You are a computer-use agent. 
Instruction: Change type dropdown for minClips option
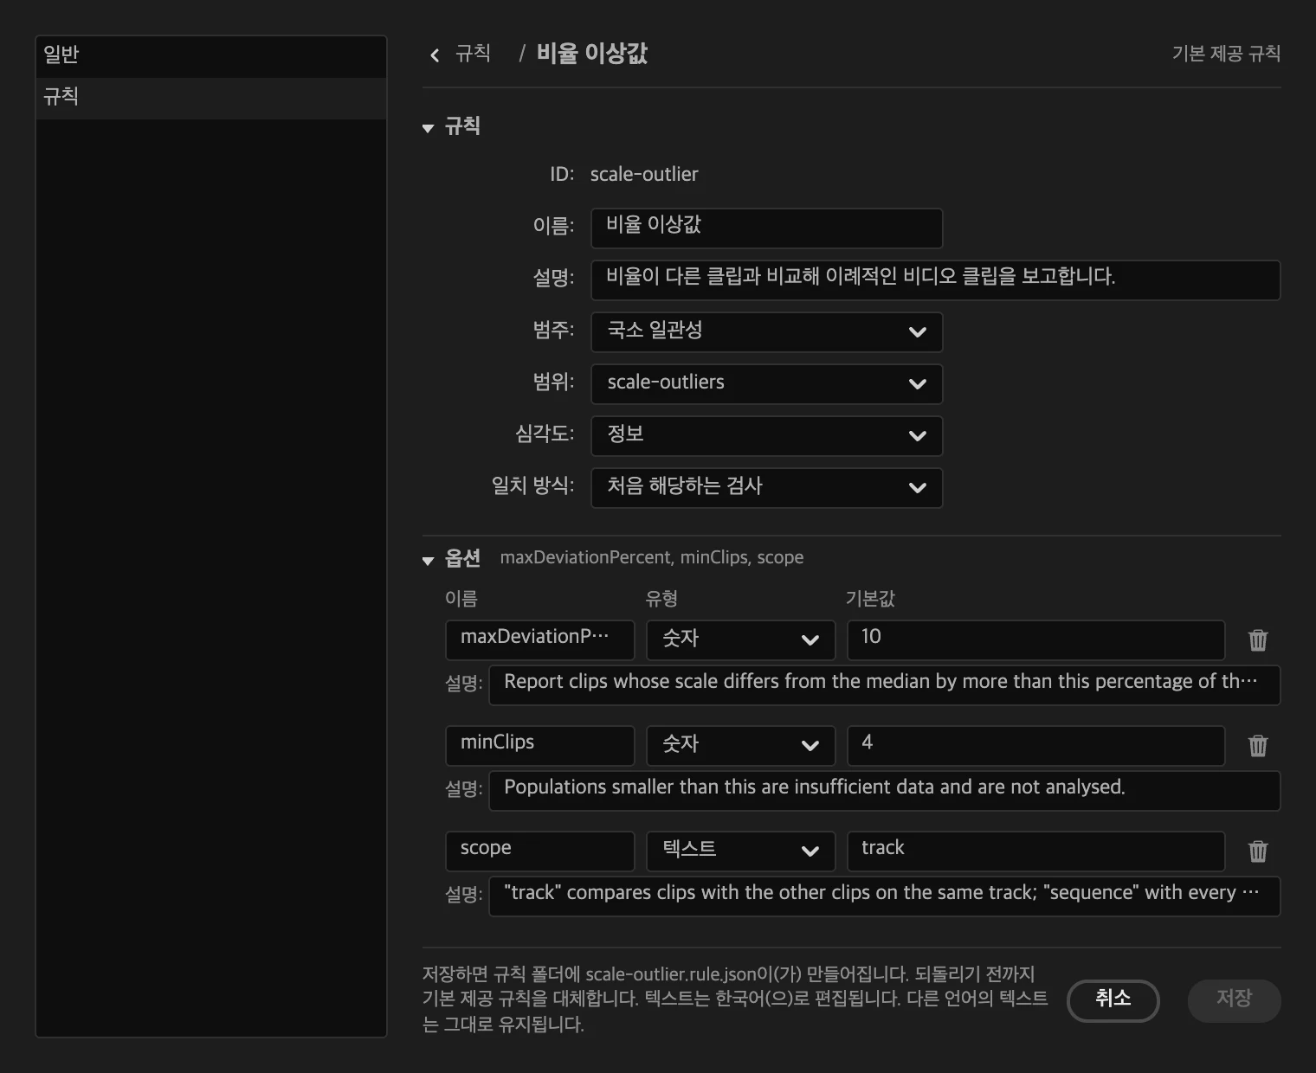tap(741, 746)
